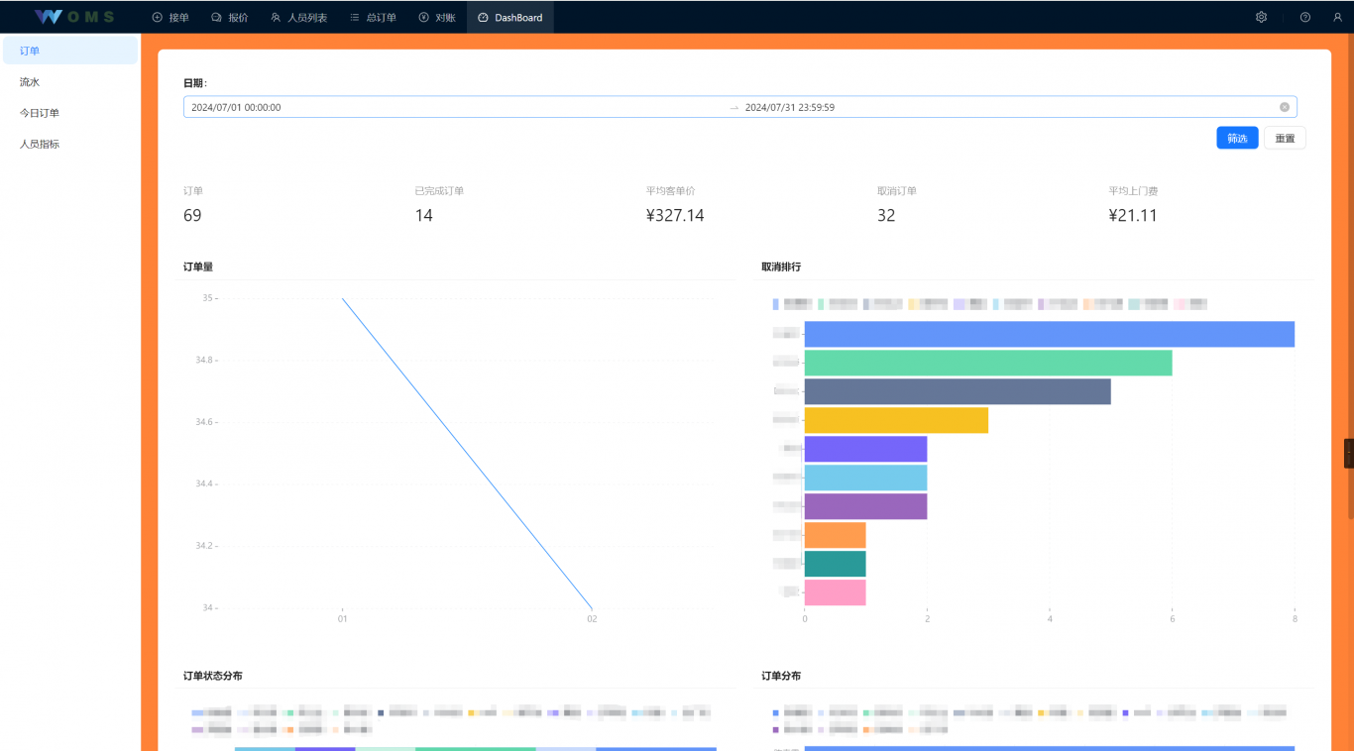Apply the filter with 筛选 button
Viewport: 1354px width, 751px height.
(1237, 138)
